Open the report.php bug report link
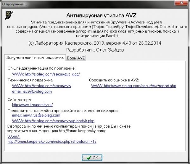The image size is (190, 164). [x=134, y=86]
